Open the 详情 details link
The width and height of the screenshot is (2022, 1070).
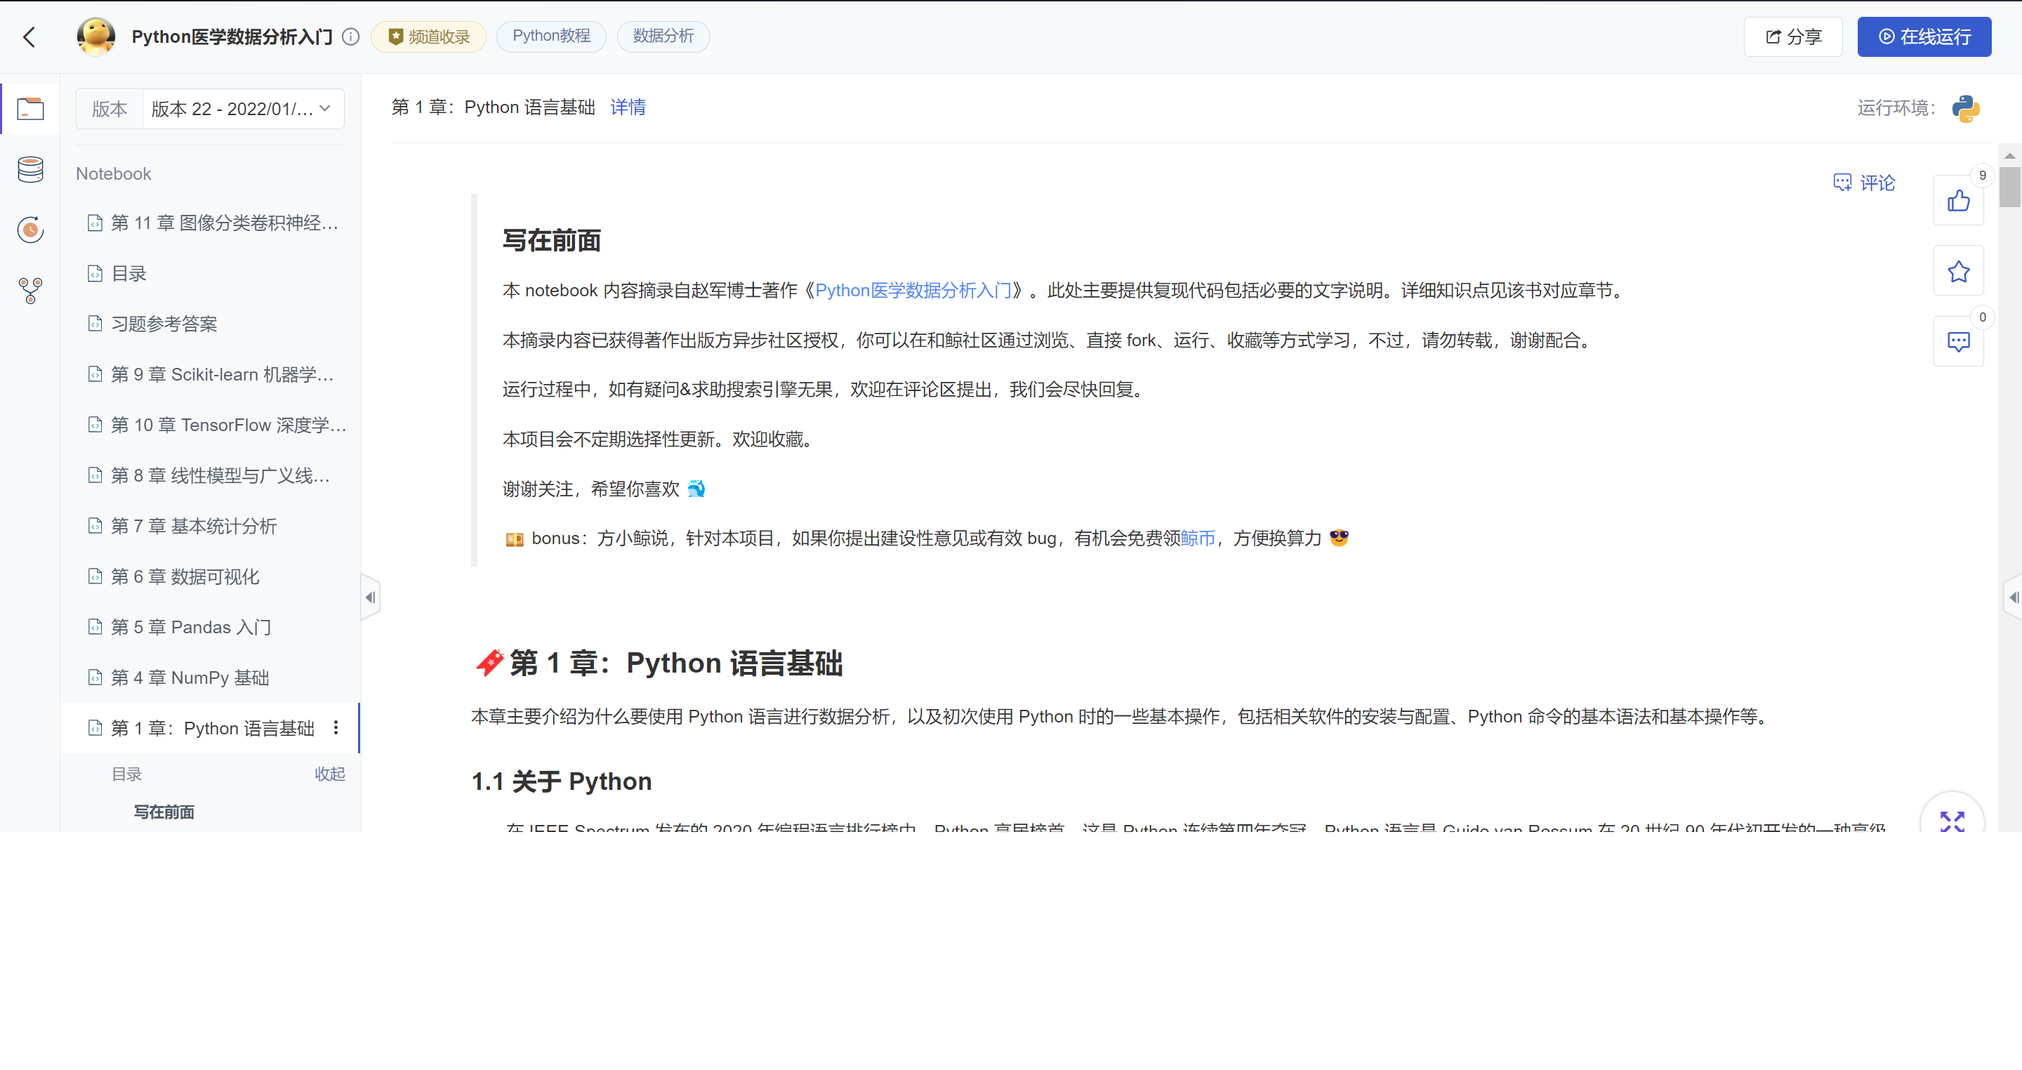tap(628, 107)
